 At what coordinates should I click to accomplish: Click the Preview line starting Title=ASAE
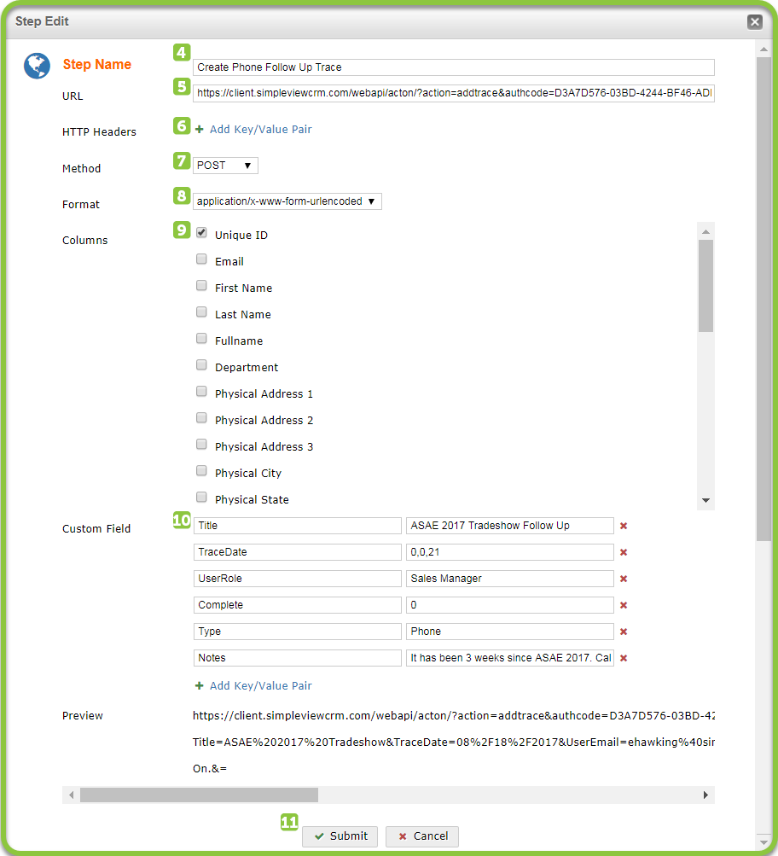[x=453, y=742]
